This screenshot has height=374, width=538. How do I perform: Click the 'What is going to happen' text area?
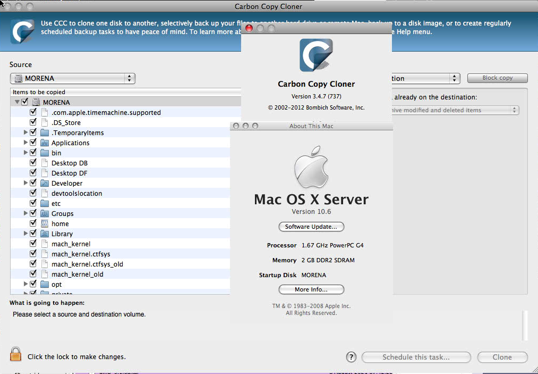pyautogui.click(x=266, y=325)
